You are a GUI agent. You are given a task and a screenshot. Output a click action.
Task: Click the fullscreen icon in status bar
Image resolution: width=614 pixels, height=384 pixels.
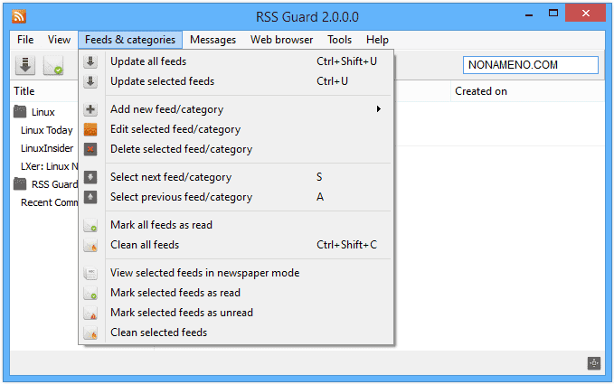[x=593, y=363]
